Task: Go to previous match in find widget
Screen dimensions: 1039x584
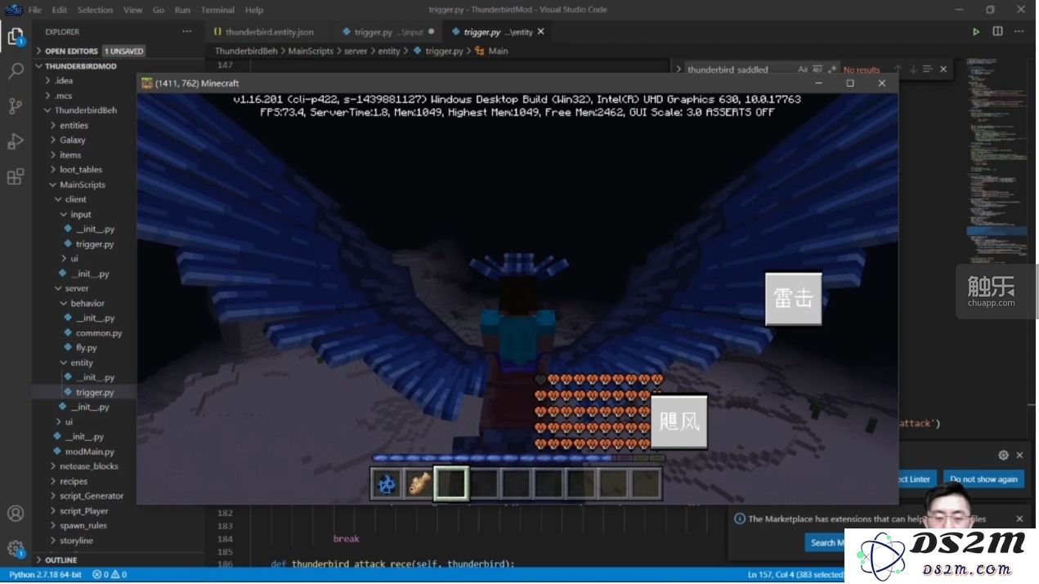Action: click(x=898, y=69)
